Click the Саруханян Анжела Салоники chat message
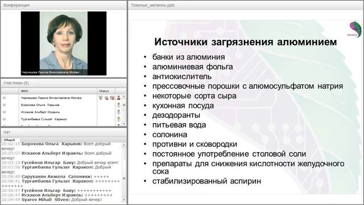The image size is (364, 205). click(55, 177)
